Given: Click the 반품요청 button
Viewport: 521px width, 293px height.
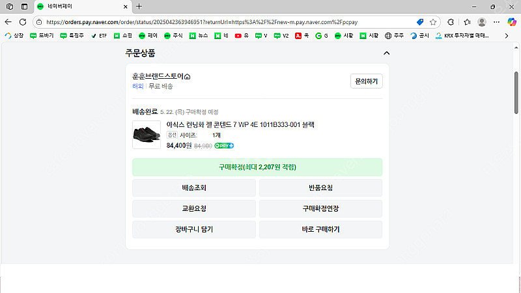Looking at the screenshot, I should tap(320, 188).
